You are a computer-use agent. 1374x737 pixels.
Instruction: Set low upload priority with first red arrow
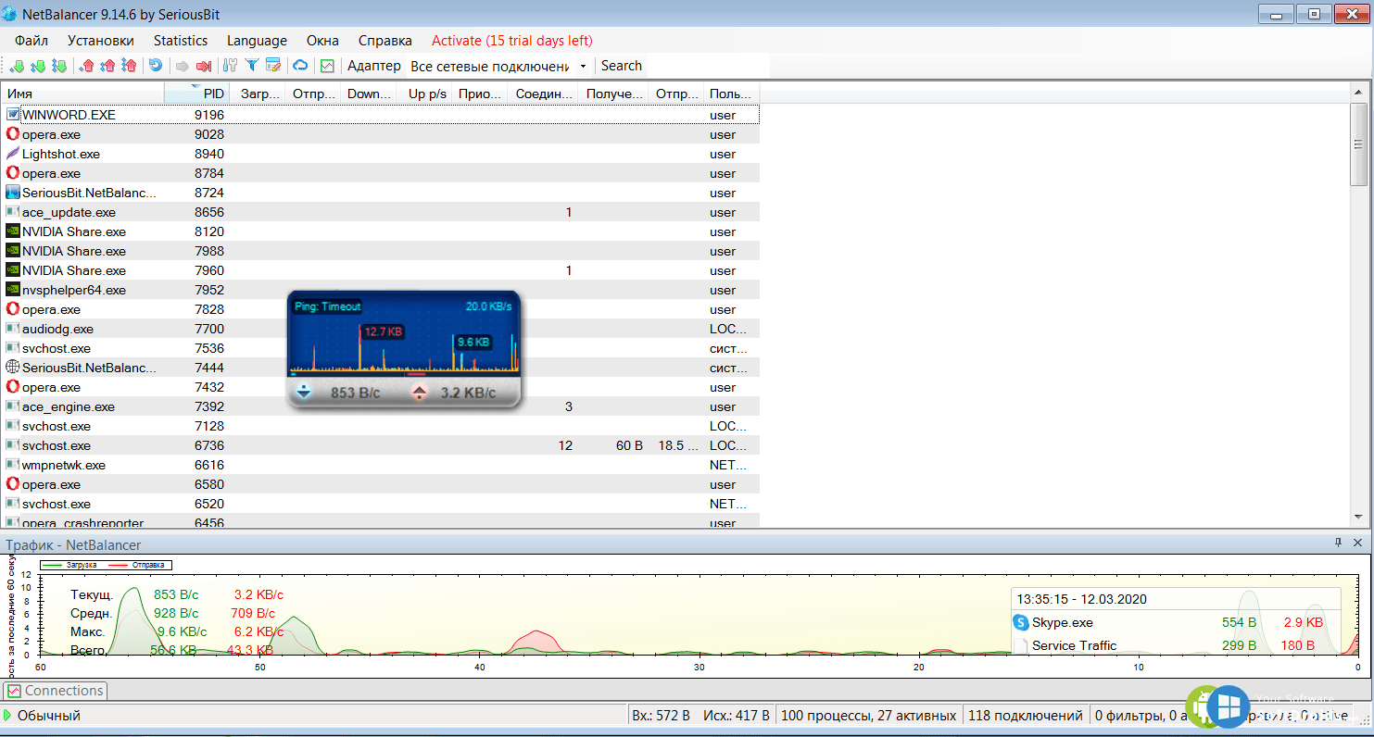click(x=87, y=66)
